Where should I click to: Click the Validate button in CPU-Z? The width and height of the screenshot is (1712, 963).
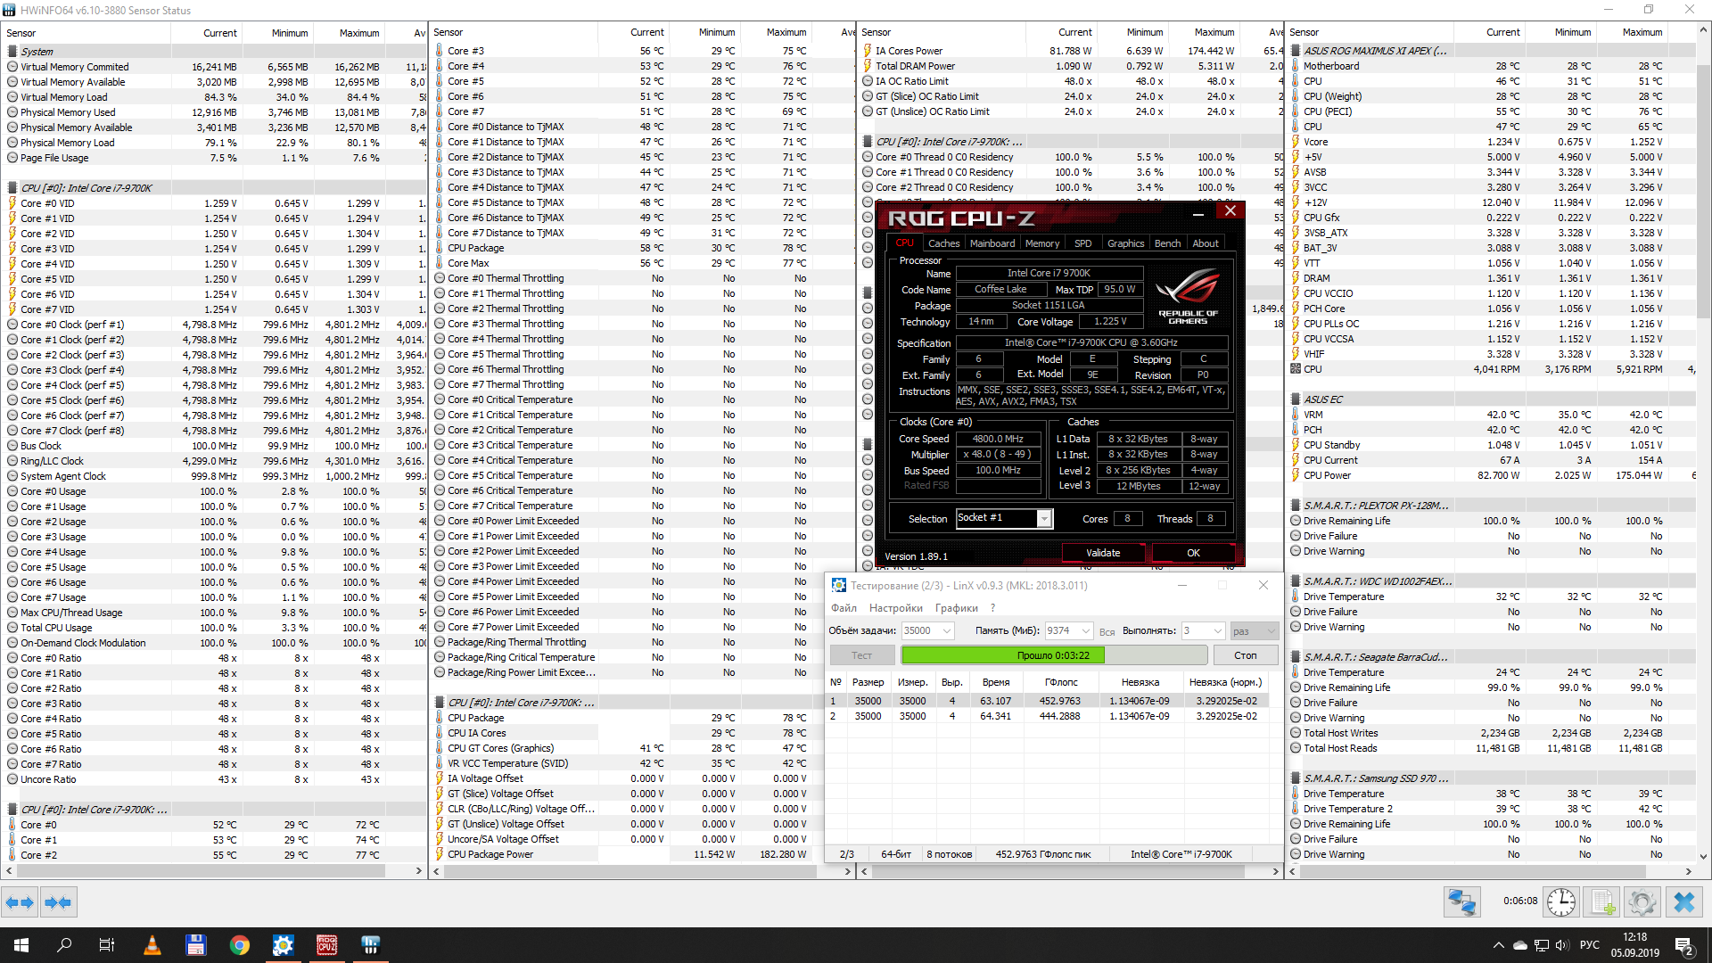1103,553
